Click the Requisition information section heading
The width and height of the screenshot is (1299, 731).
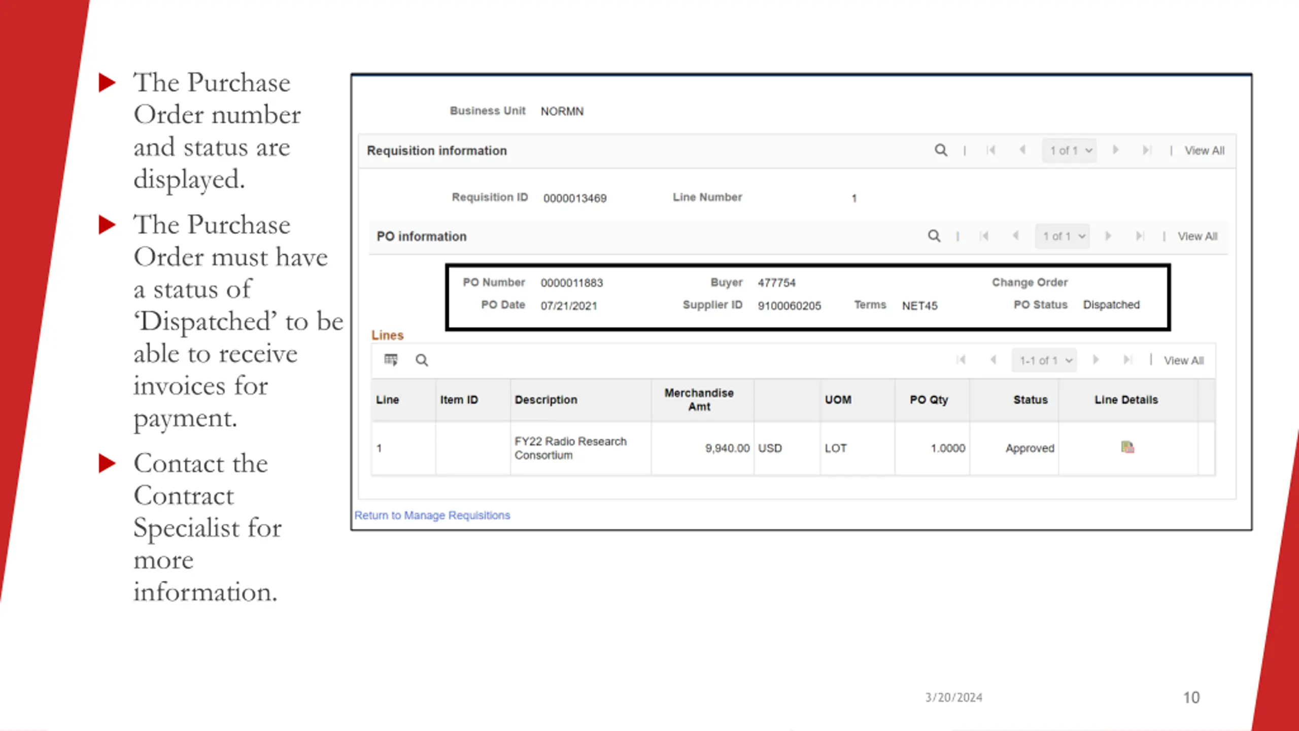click(x=437, y=151)
